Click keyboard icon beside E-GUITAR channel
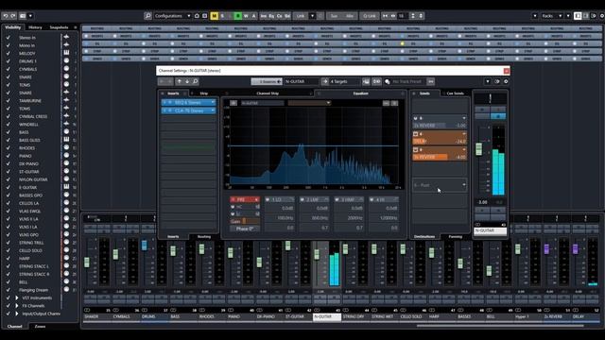The image size is (605, 340). coord(66,187)
